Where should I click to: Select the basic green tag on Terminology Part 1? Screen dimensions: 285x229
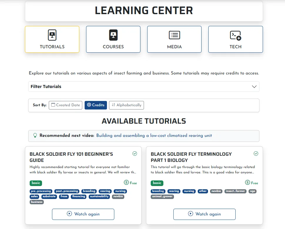tap(157, 183)
